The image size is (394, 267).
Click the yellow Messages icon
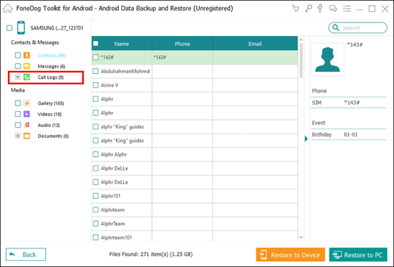tap(27, 66)
